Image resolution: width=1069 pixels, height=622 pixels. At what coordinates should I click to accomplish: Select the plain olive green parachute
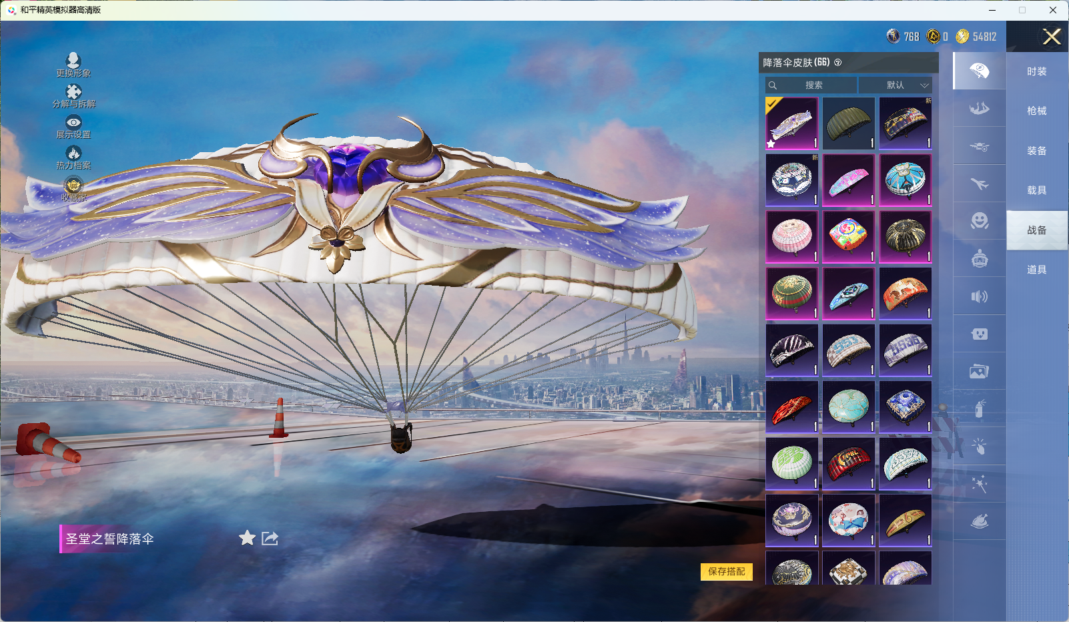click(x=849, y=123)
